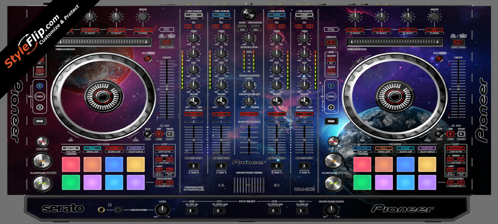Click the right deck SLIP vinyl button
This screenshot has height=224, width=498.
(438, 59)
